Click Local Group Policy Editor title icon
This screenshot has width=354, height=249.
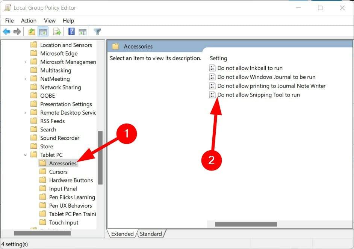[8, 8]
